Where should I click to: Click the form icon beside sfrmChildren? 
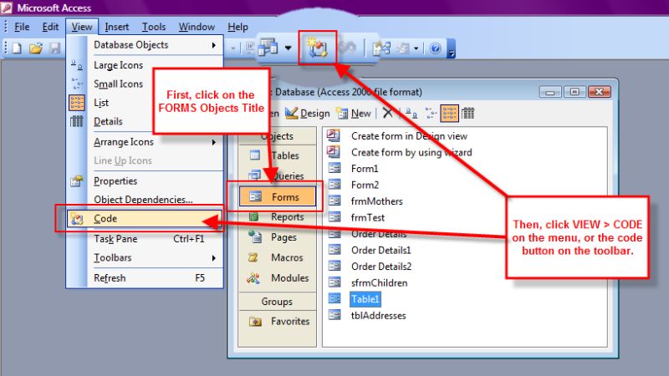334,282
